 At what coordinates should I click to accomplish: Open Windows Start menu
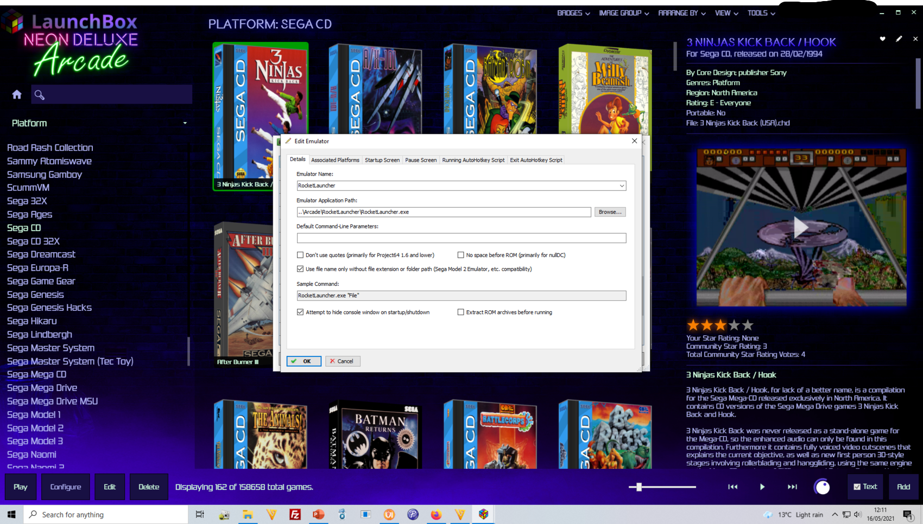[11, 514]
